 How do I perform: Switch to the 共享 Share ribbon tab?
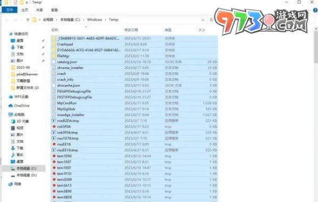pos(39,10)
